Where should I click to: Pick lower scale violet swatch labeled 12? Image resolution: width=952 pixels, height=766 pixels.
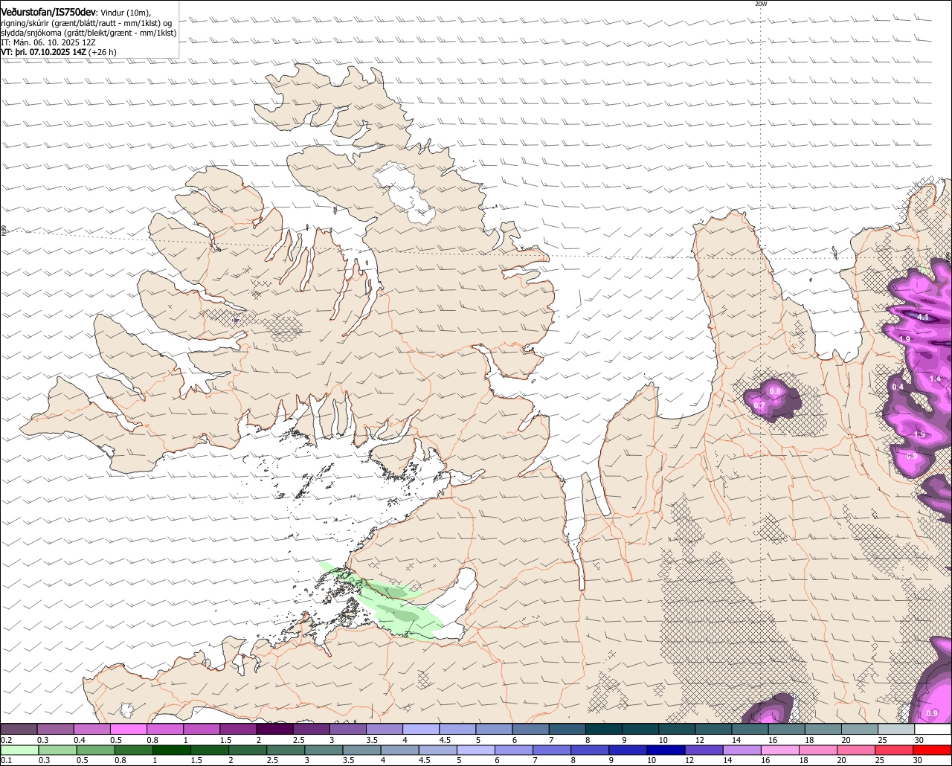pos(703,750)
